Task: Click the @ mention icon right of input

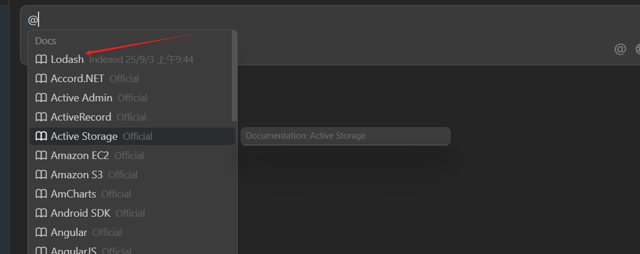Action: coord(620,49)
